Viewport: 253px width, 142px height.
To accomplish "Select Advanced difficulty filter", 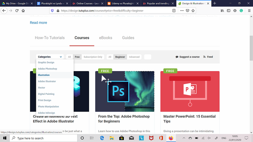I will 134,57.
